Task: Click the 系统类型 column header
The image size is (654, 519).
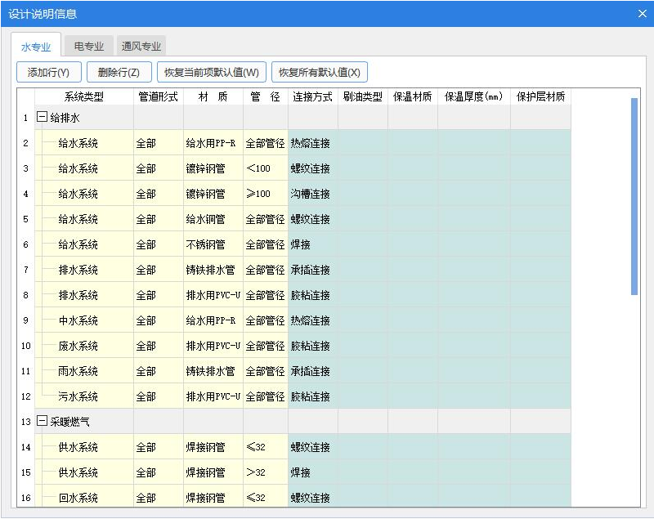Action: (x=83, y=96)
